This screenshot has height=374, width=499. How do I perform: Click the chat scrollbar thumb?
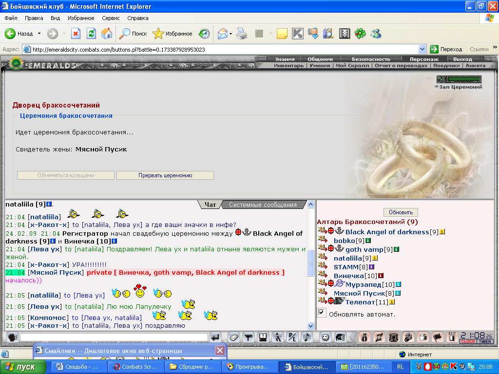tap(310, 263)
